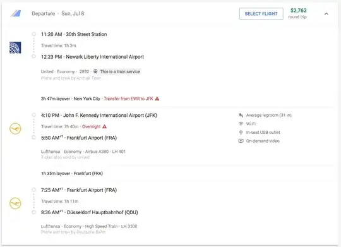Click 'Travel time: 7h 40m'

click(60, 126)
